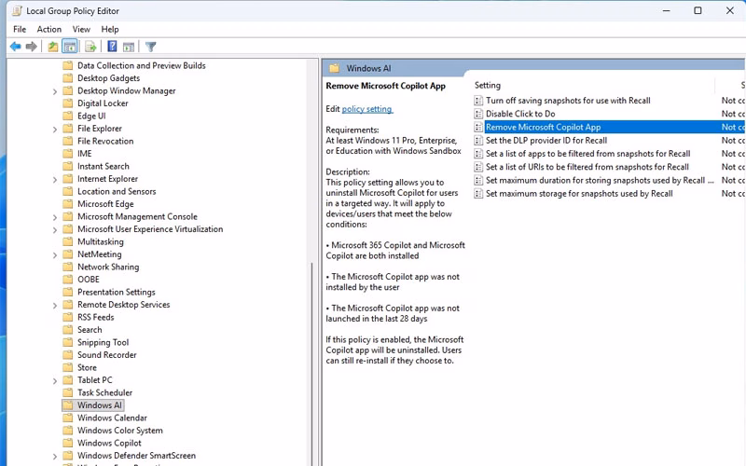This screenshot has height=466, width=746.
Task: Open the View menu
Action: (81, 29)
